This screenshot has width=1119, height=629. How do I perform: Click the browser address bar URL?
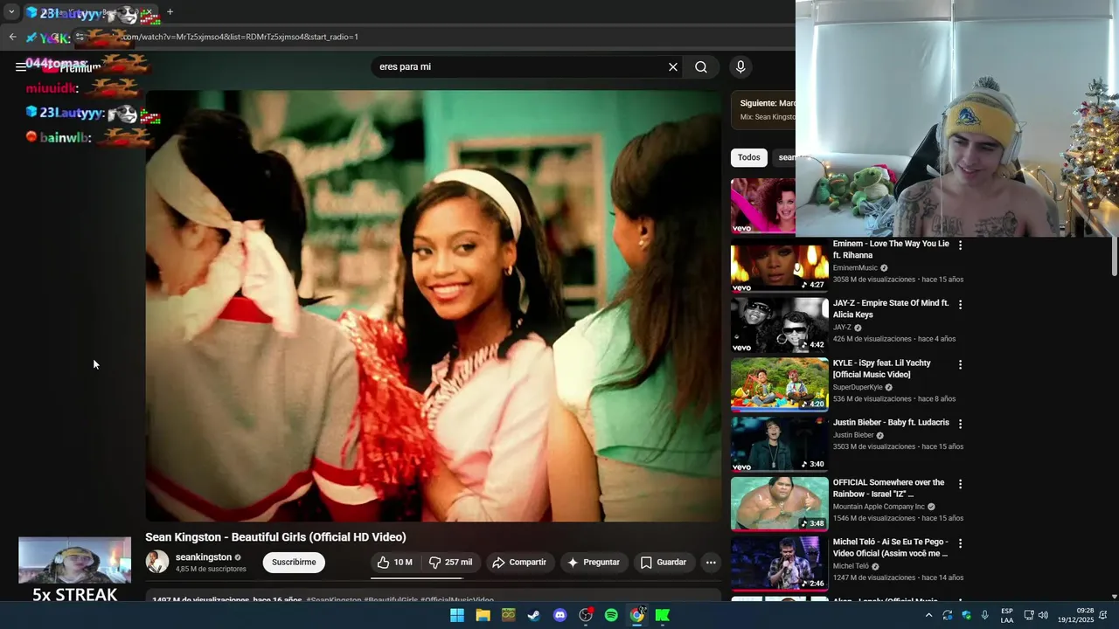tap(240, 37)
